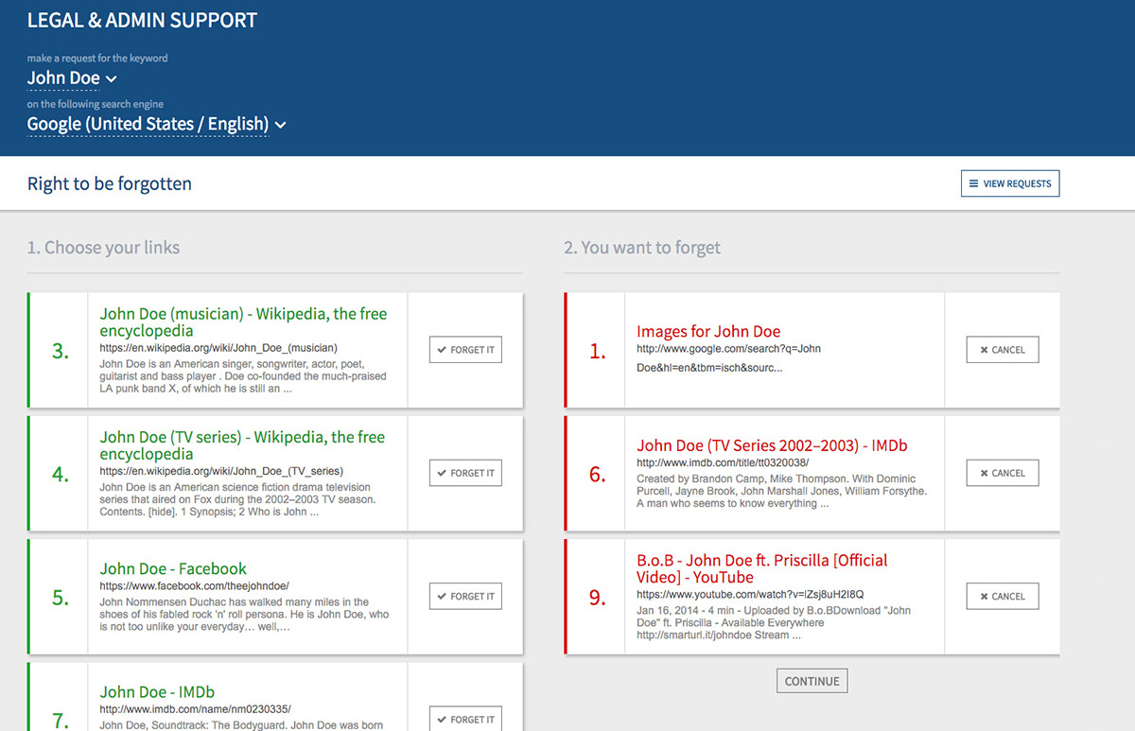Open the Images for John Doe title link
The height and width of the screenshot is (731, 1135).
pyautogui.click(x=708, y=331)
